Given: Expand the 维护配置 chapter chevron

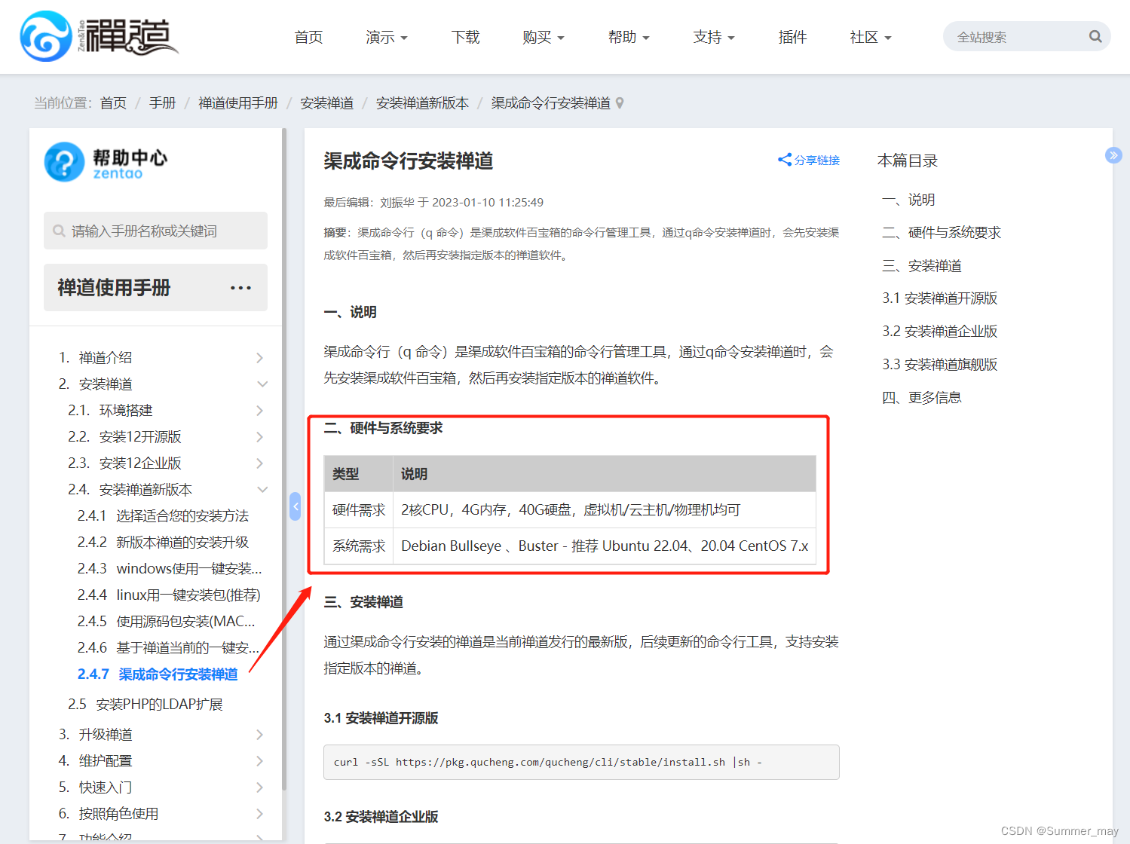Looking at the screenshot, I should click(x=259, y=761).
